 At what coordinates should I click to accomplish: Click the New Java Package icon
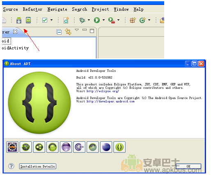pyautogui.click(x=133, y=20)
